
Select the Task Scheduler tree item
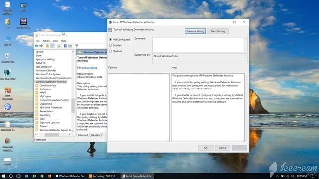click(x=43, y=67)
